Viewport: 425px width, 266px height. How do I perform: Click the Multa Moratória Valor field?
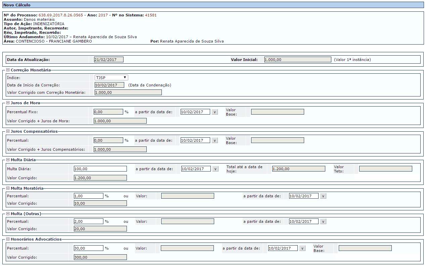point(188,196)
